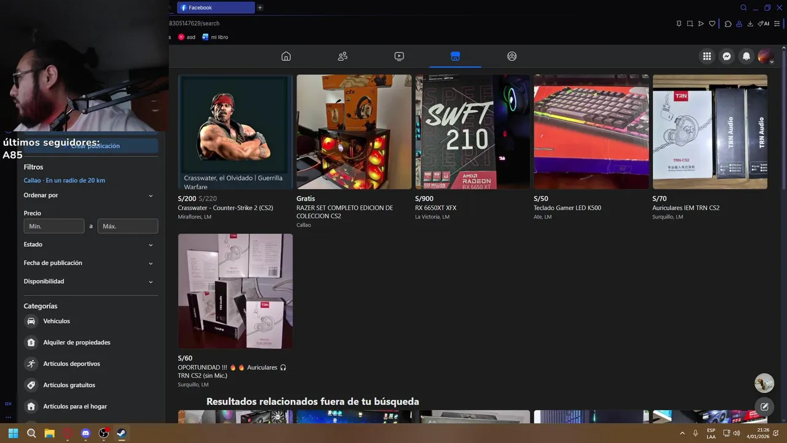787x443 pixels.
Task: Open Facebook notifications bell
Action: pos(746,56)
